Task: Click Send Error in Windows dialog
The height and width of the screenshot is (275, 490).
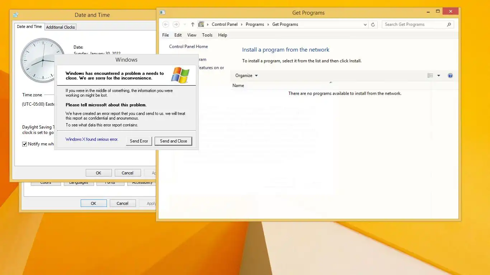Action: pyautogui.click(x=139, y=141)
